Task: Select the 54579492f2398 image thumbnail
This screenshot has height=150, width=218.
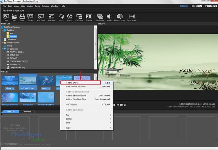Action: 28,82
